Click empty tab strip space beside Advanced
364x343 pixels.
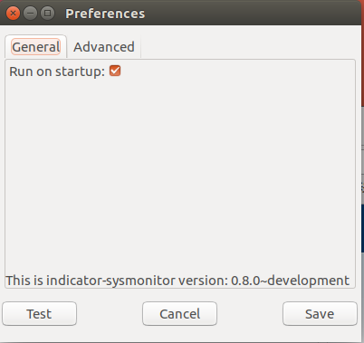pyautogui.click(x=247, y=47)
